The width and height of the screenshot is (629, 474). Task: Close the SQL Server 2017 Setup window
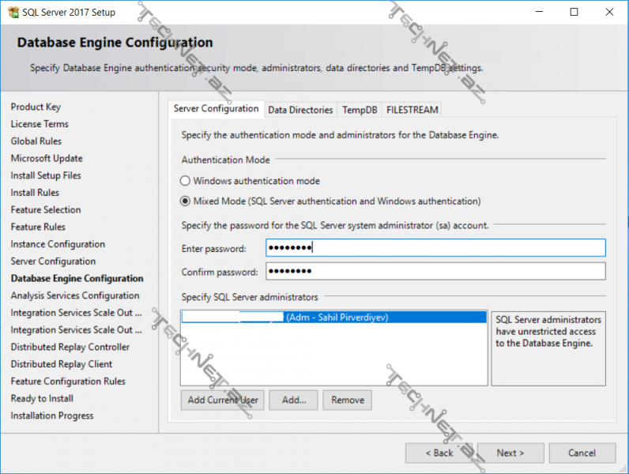coord(609,12)
